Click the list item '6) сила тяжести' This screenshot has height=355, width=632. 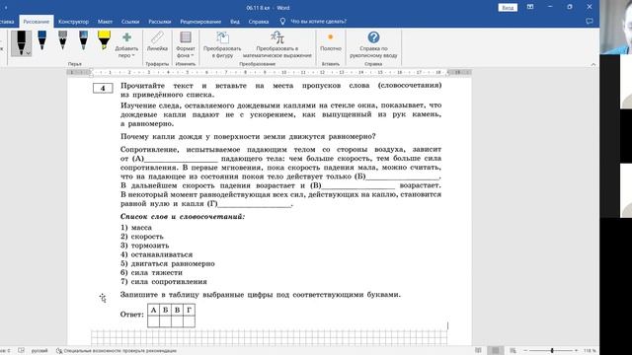pyautogui.click(x=151, y=272)
